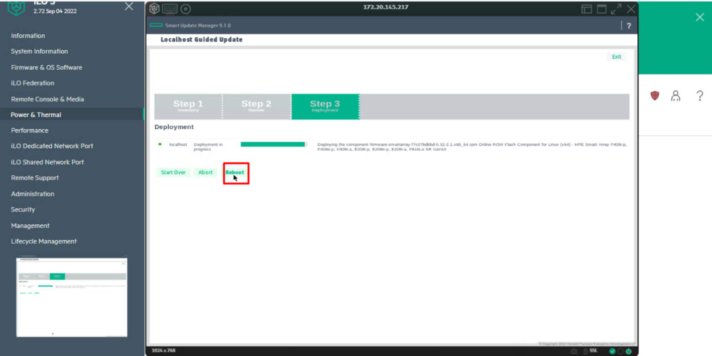Switch console to docked layout icon

coord(587,9)
